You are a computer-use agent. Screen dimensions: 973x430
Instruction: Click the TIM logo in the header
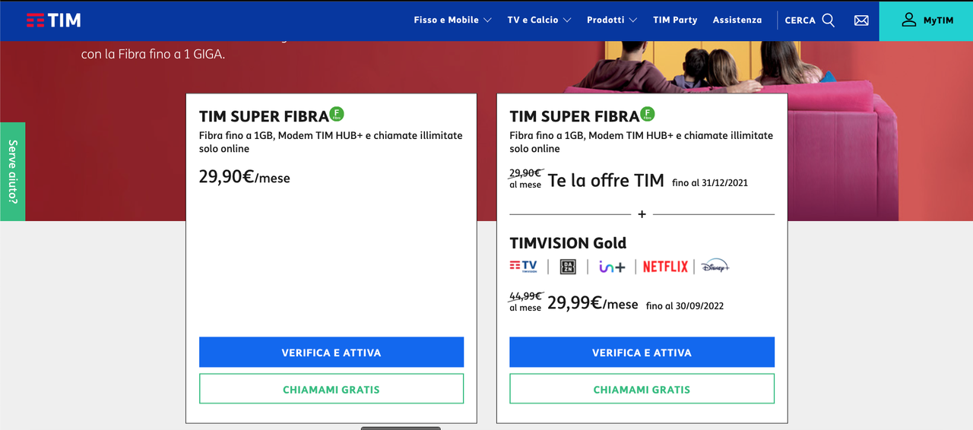coord(53,21)
